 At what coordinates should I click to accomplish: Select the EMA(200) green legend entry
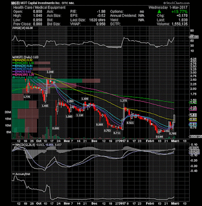tap(24, 63)
